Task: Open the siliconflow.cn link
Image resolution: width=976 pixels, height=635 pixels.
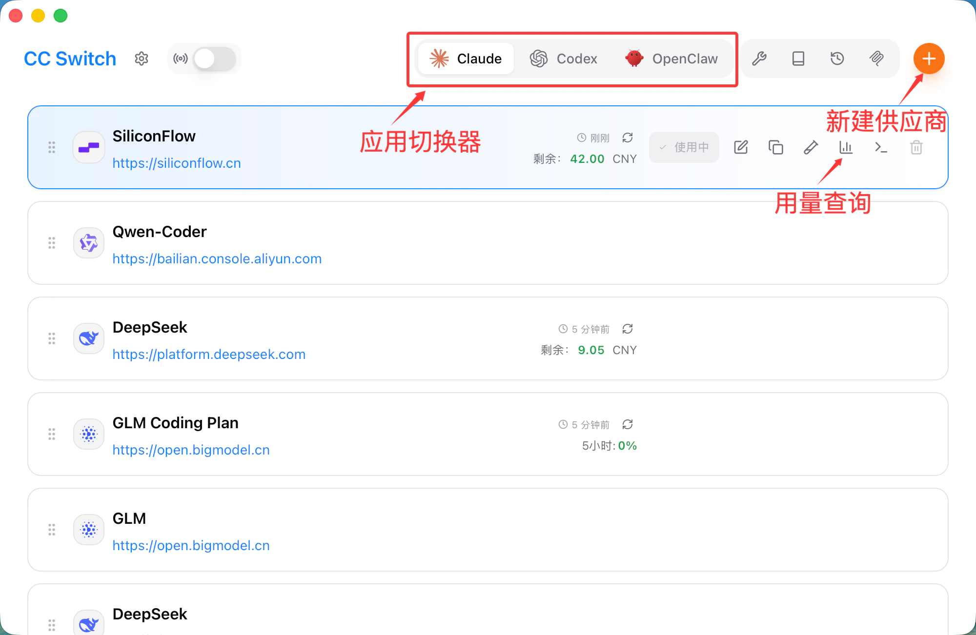Action: [x=177, y=163]
